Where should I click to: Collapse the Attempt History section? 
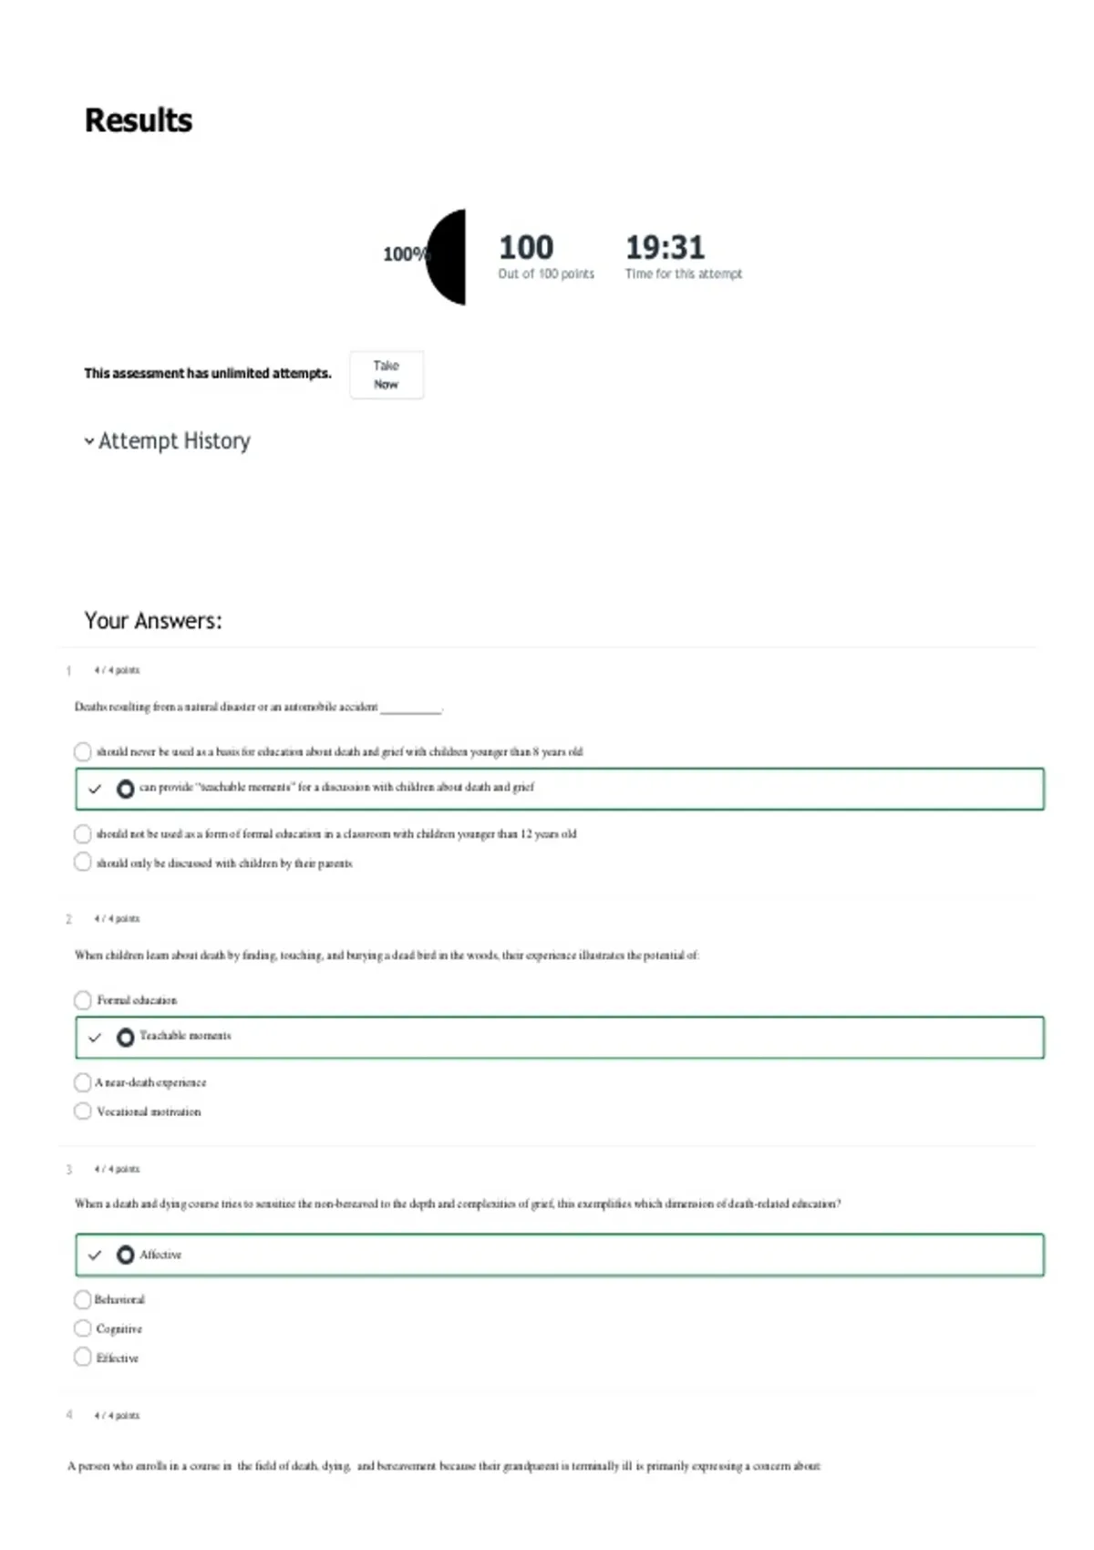[168, 441]
